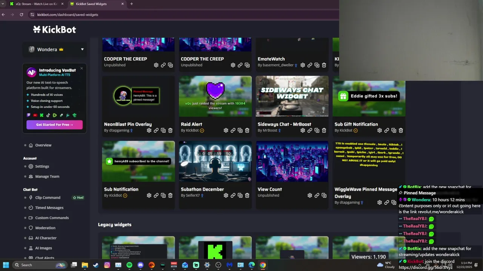
Task: Open Sub Gift Notification settings gear
Action: [380, 130]
